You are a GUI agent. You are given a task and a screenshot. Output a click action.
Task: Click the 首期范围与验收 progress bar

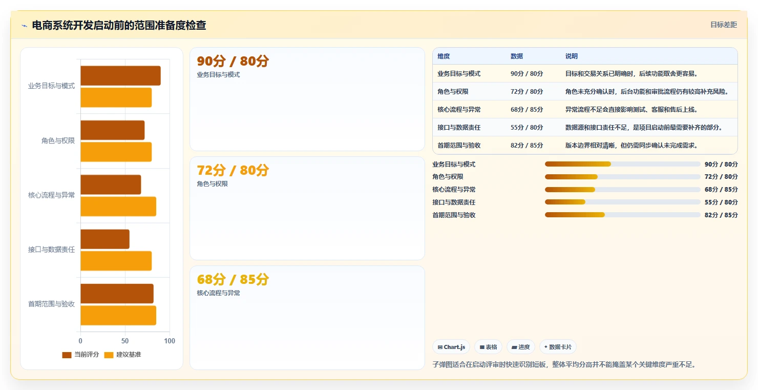622,215
